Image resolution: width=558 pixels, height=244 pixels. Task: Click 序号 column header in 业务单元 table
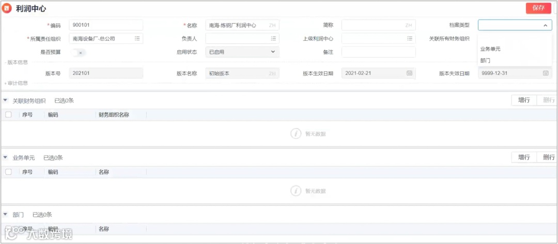[27, 172]
